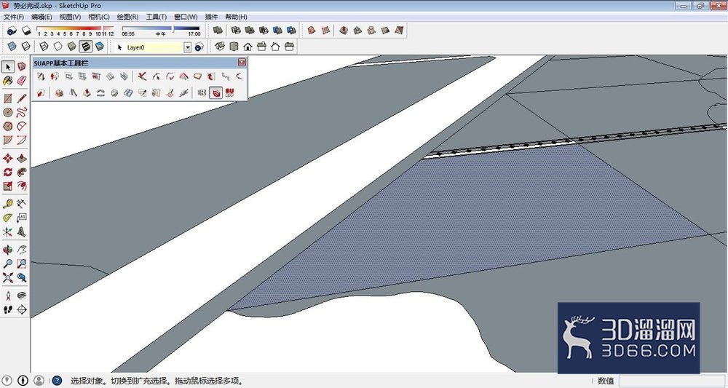Image resolution: width=728 pixels, height=388 pixels.
Task: Choose the Protractor tool
Action: pos(8,218)
